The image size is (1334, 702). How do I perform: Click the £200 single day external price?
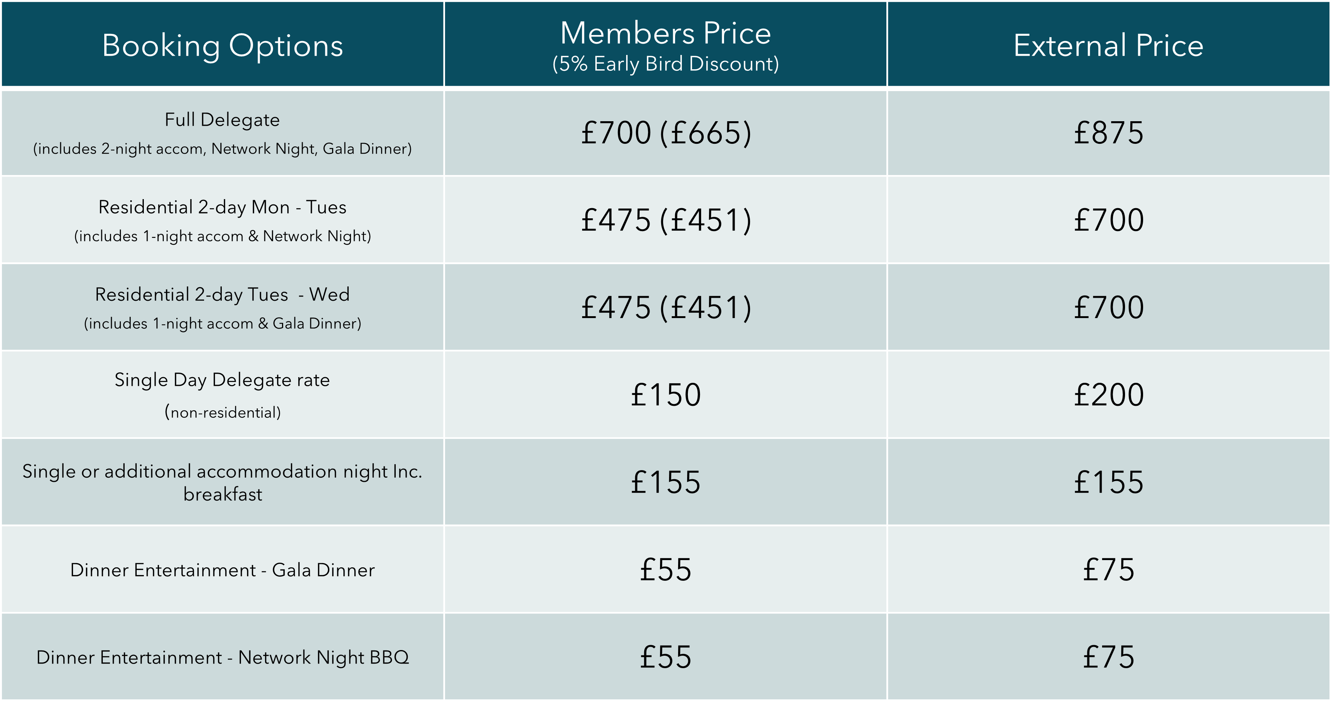pyautogui.click(x=1108, y=395)
